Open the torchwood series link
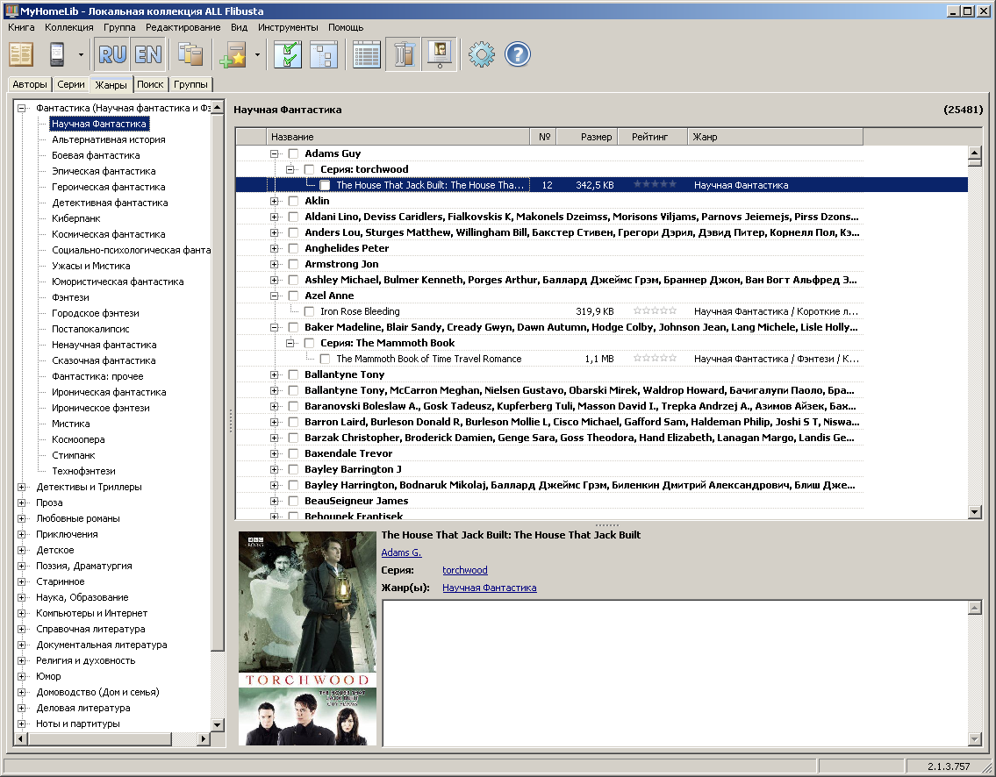The width and height of the screenshot is (996, 777). click(x=465, y=571)
